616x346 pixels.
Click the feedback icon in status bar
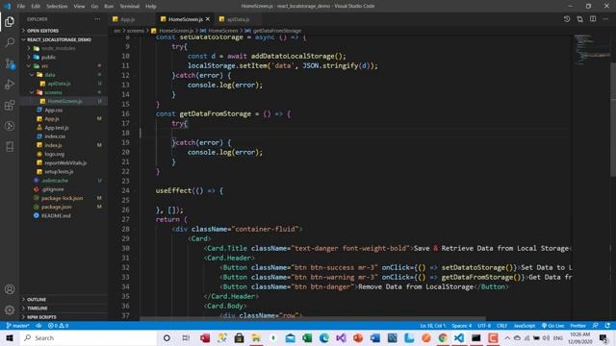(595, 326)
